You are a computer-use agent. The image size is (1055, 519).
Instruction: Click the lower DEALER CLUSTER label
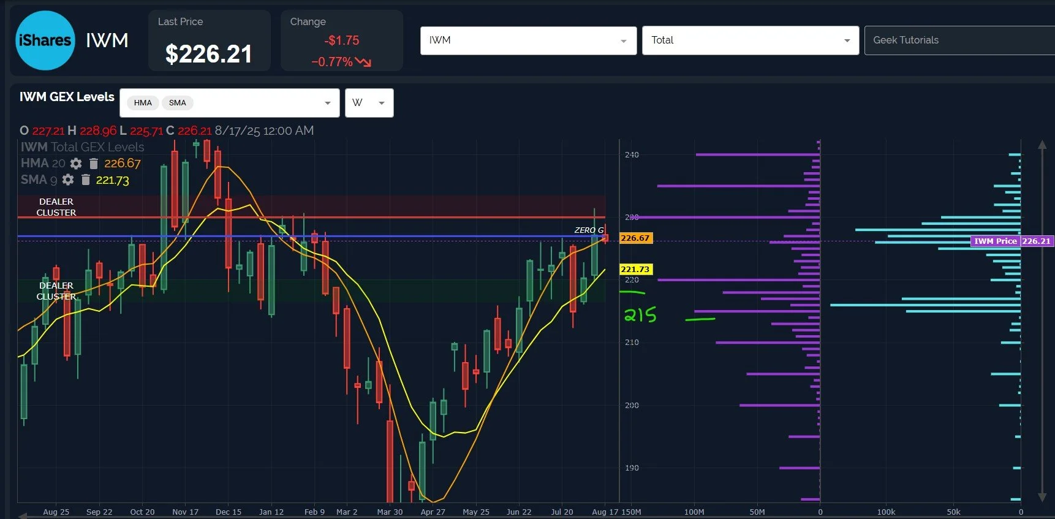pos(56,291)
